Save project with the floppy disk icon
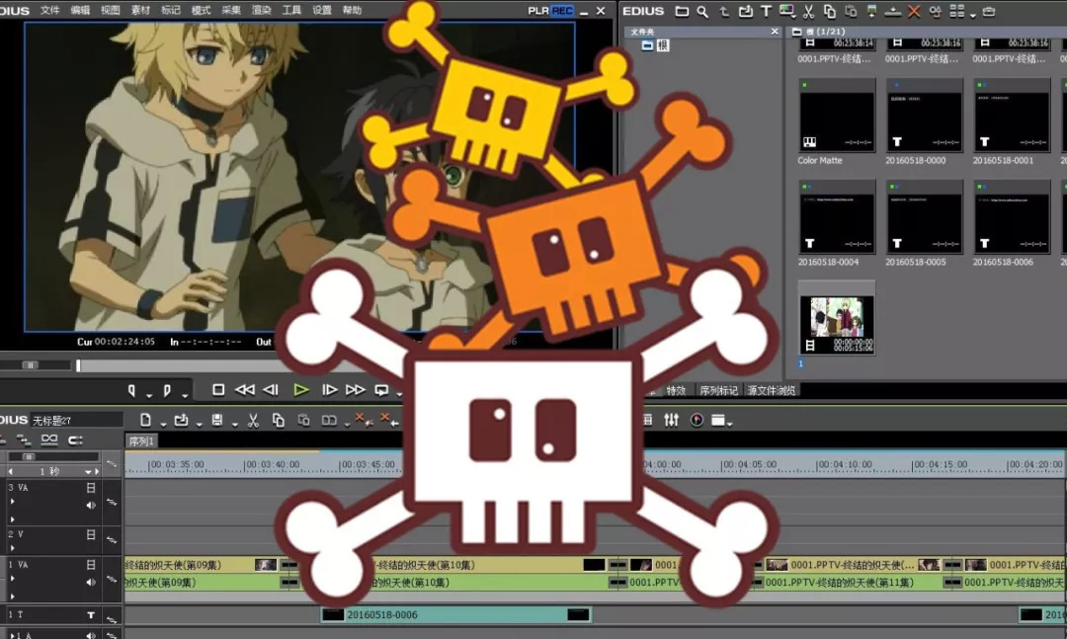This screenshot has width=1067, height=639. pos(217,421)
